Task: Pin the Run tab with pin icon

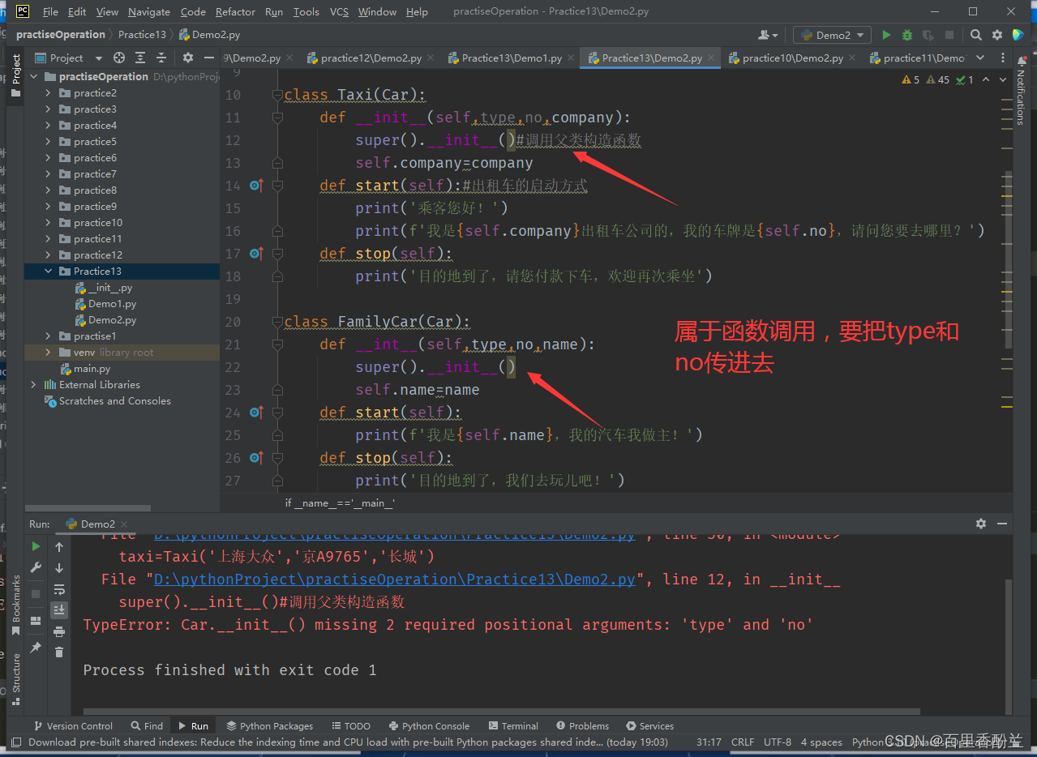Action: coord(36,648)
